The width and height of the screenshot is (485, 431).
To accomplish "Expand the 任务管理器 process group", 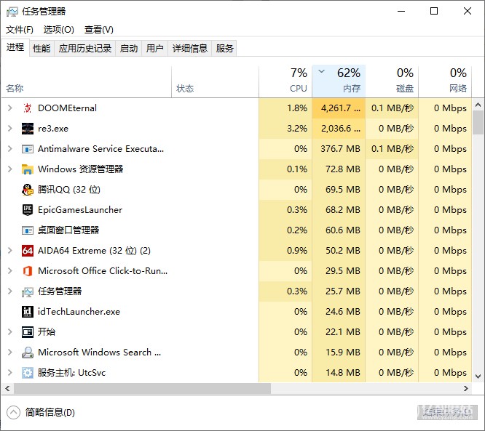I will click(x=10, y=291).
